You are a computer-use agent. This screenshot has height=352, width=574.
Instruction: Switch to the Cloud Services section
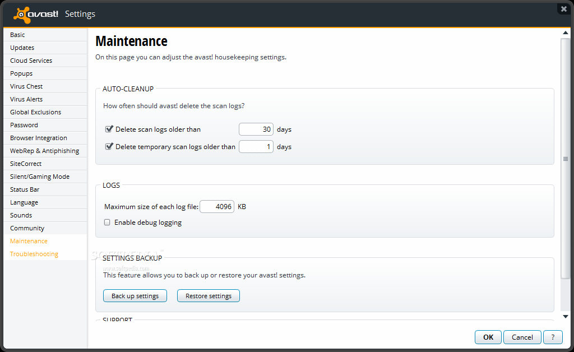31,61
